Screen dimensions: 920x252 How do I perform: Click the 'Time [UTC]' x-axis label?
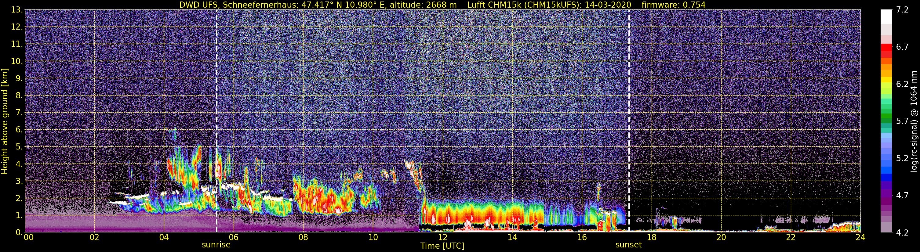(442, 246)
